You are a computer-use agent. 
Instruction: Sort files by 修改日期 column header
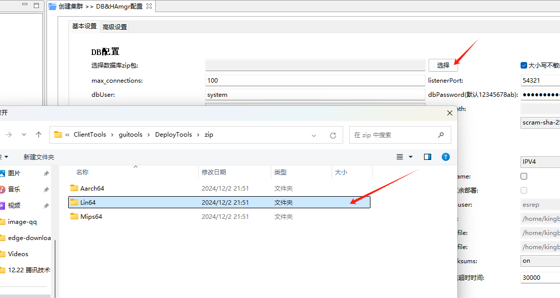214,172
